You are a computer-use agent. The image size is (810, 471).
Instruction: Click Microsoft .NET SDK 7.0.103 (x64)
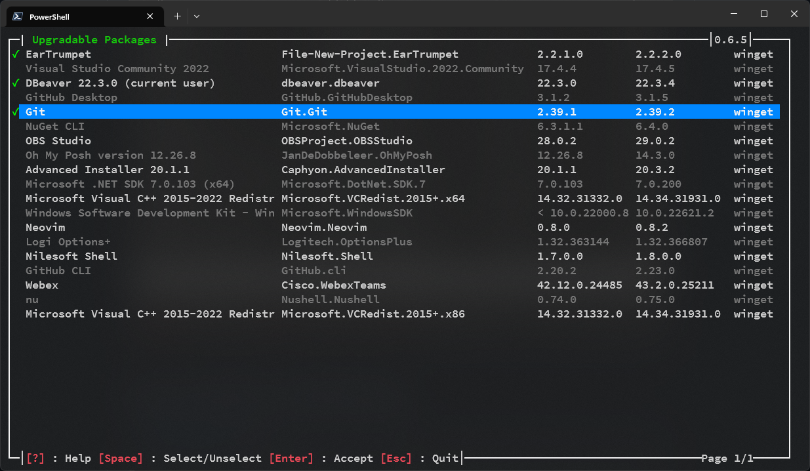pyautogui.click(x=131, y=184)
